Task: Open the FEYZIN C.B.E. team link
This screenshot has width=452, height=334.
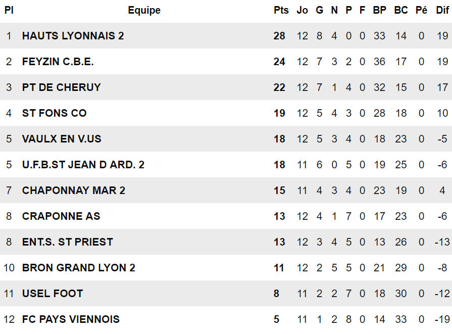Action: click(x=58, y=62)
